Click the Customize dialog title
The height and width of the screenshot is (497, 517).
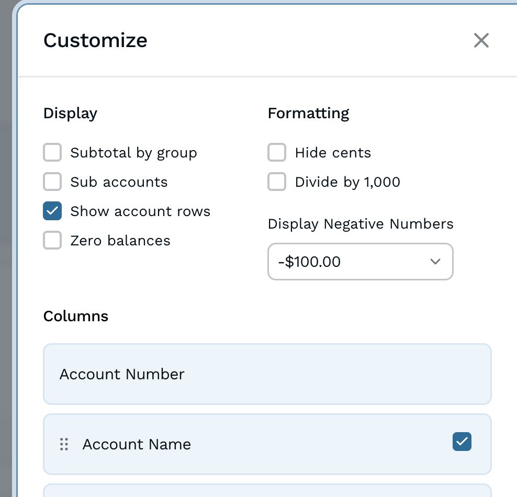click(x=95, y=40)
